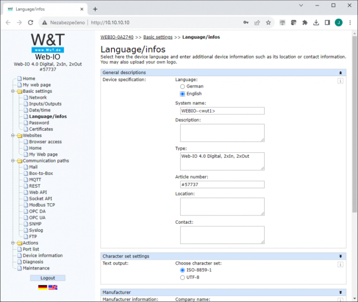Follow Basic settings breadcrumb link
Image resolution: width=358 pixels, height=302 pixels.
tap(158, 37)
